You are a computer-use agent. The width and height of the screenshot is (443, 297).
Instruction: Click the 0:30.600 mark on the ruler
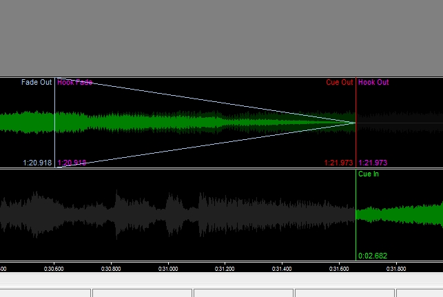(54, 268)
